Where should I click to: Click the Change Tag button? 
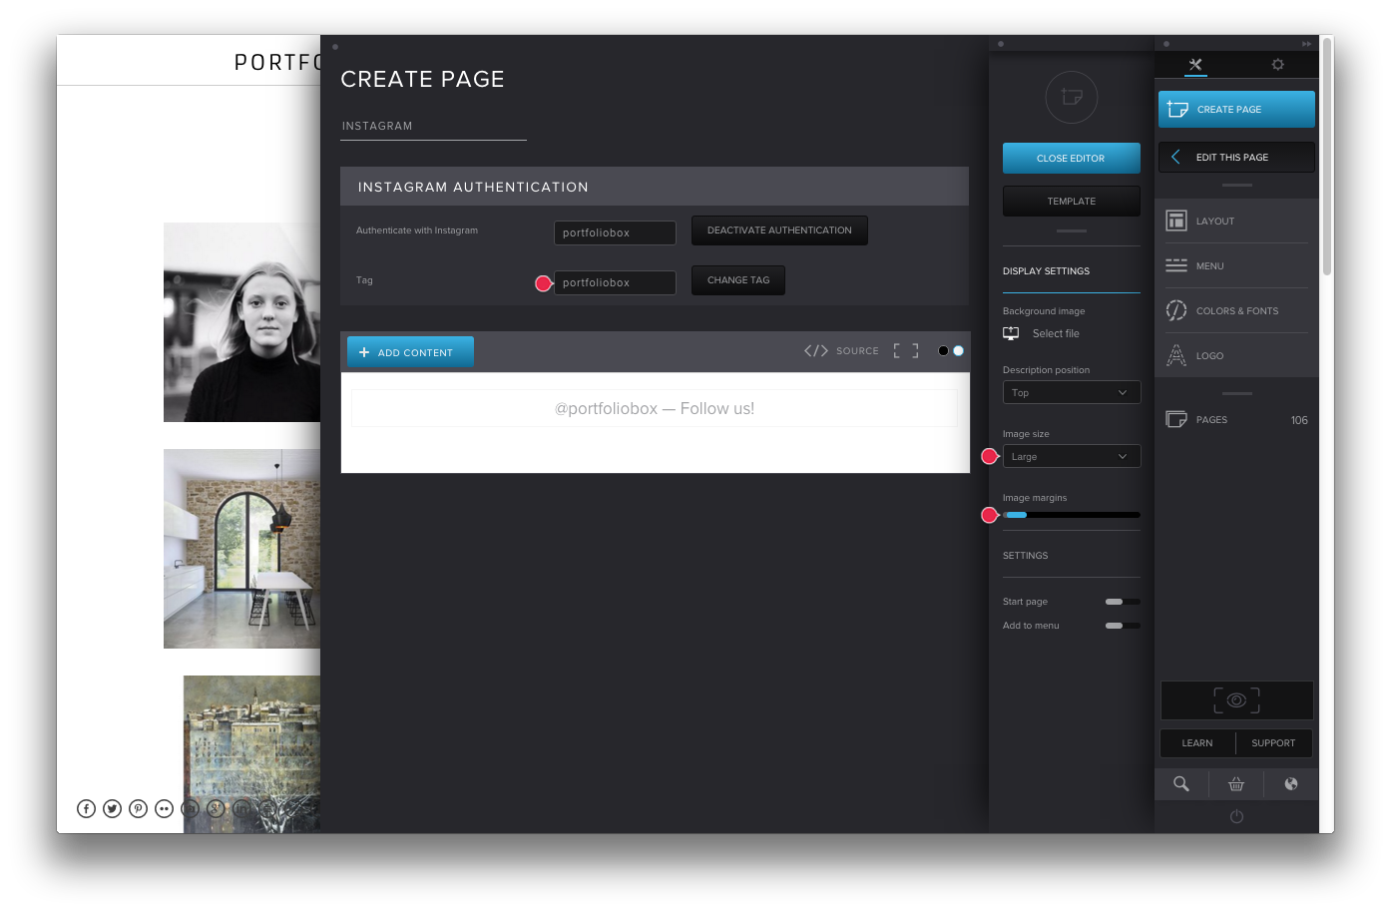tap(738, 280)
